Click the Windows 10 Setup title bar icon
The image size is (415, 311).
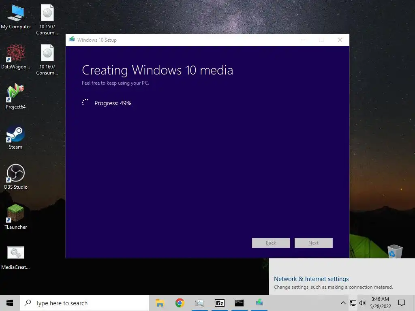click(72, 40)
